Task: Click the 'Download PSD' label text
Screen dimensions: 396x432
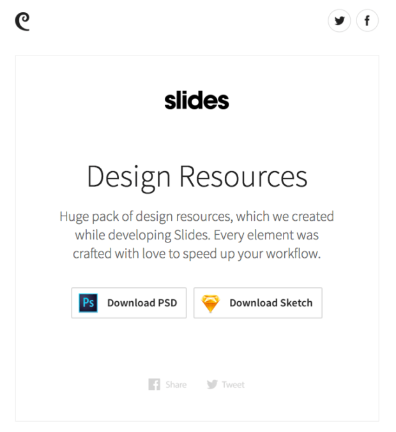Action: click(142, 303)
